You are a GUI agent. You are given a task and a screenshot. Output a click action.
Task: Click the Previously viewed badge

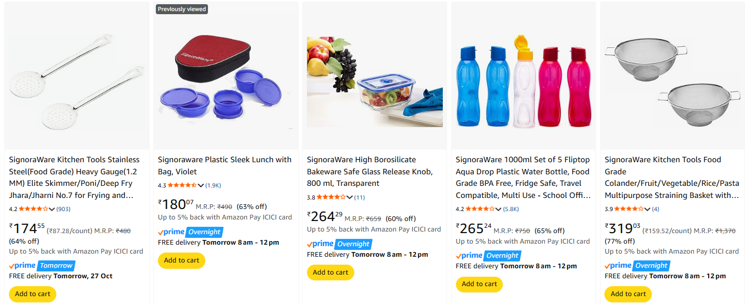click(x=182, y=9)
